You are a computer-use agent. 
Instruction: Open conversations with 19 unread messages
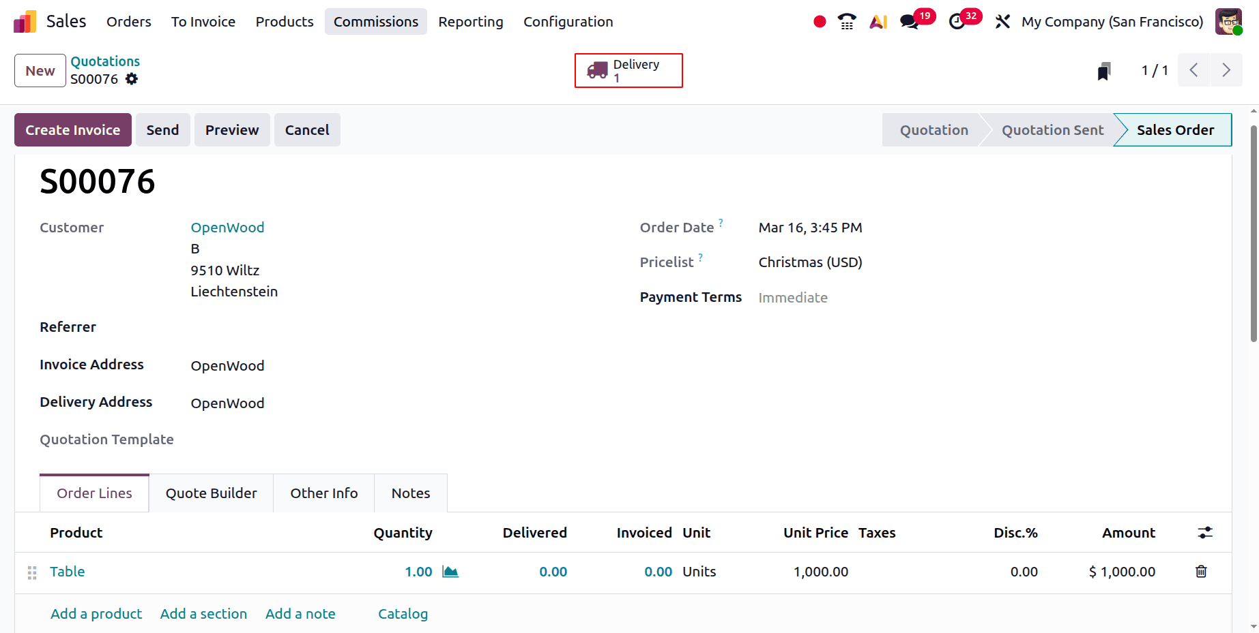pos(916,20)
